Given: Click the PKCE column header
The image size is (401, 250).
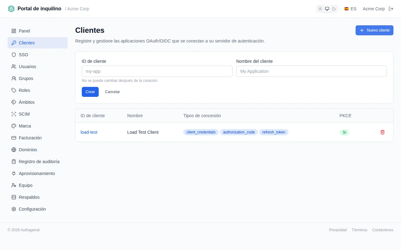Looking at the screenshot, I should pyautogui.click(x=346, y=116).
